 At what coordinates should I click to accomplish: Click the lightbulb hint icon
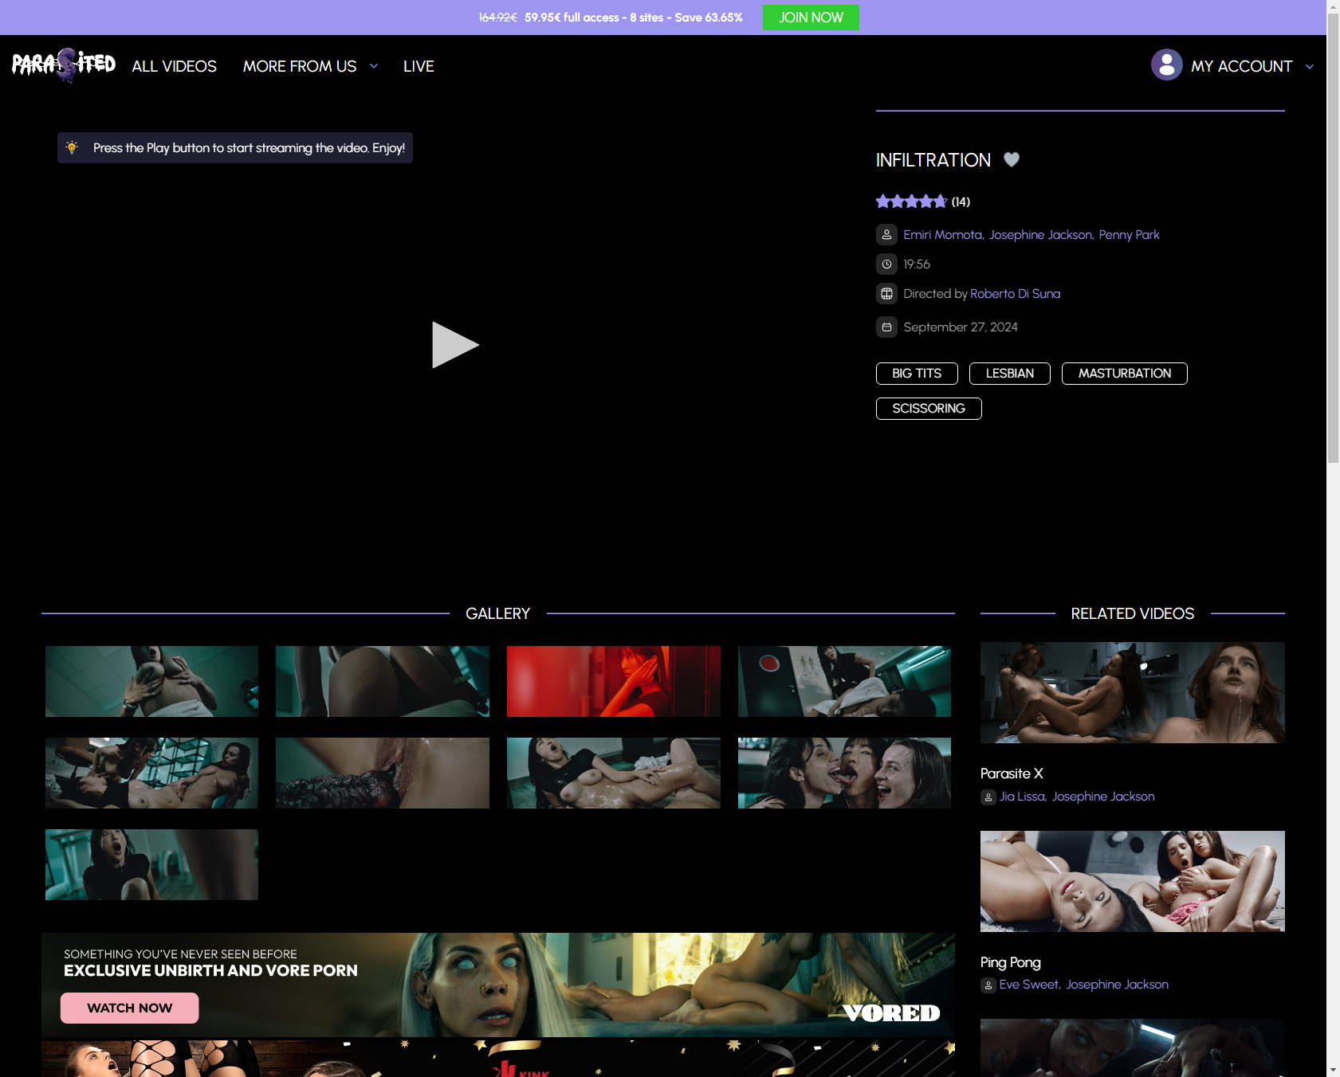click(x=72, y=148)
